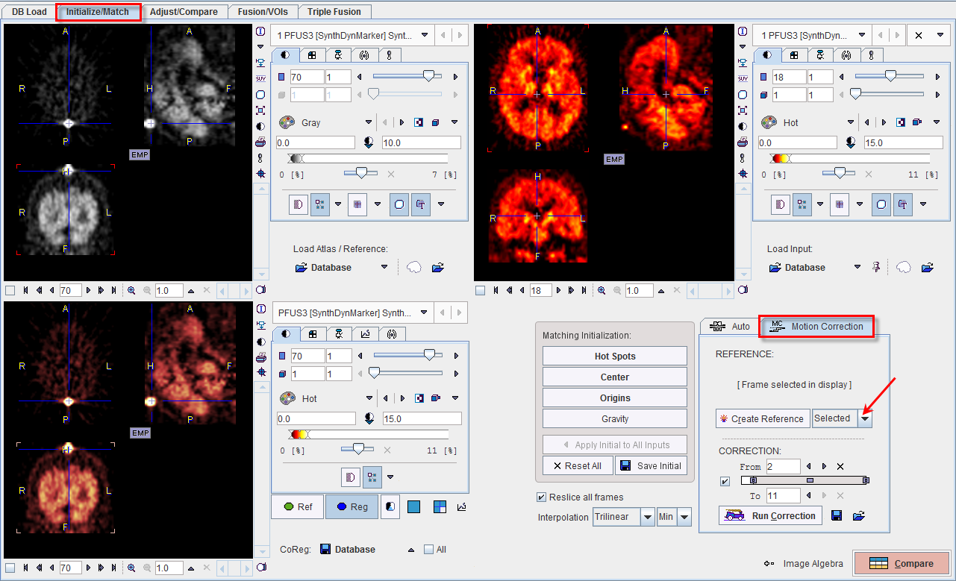This screenshot has height=581, width=956.
Task: Click crosshair icon in input image sidebar
Action: (743, 173)
